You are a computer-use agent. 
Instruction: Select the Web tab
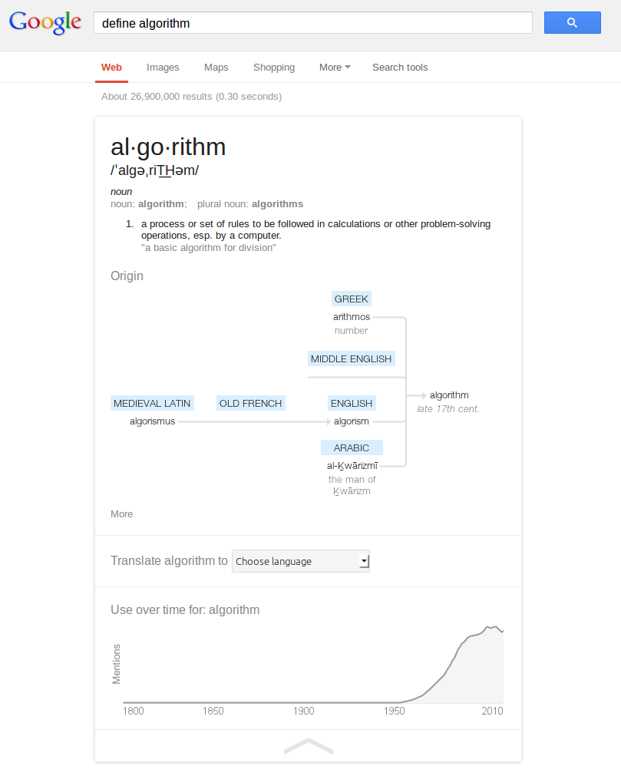[x=111, y=68]
